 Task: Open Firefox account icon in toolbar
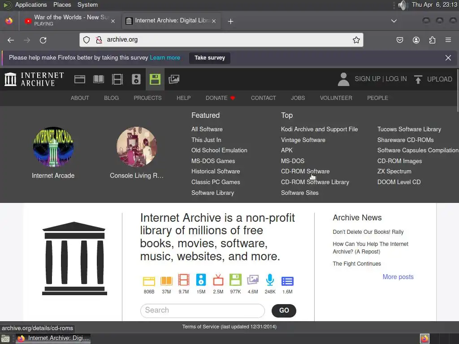point(416,40)
